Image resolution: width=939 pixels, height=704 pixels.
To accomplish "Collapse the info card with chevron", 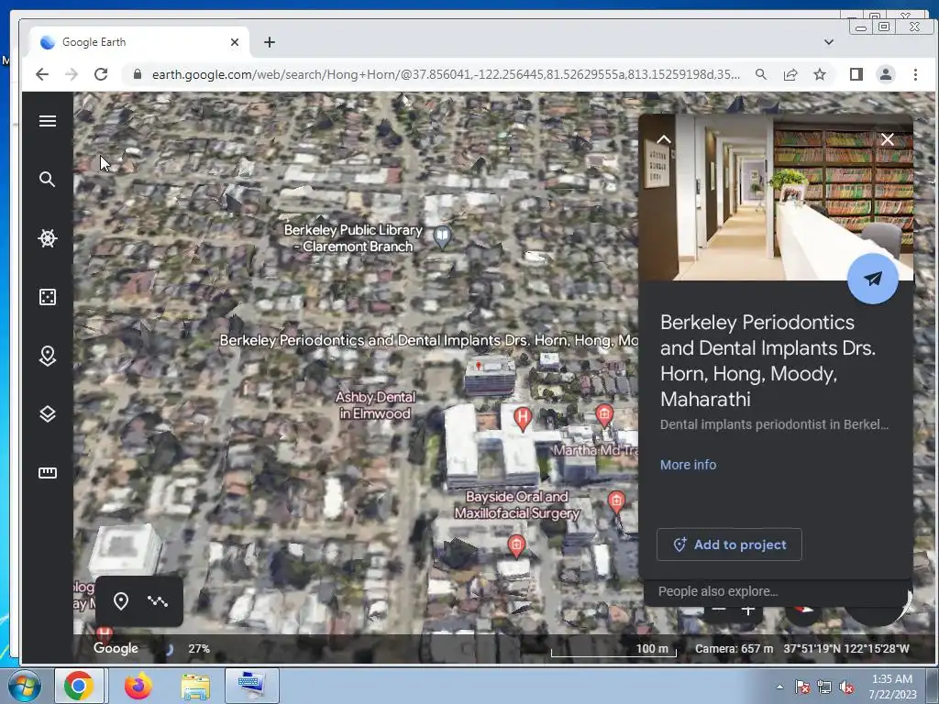I will click(664, 139).
